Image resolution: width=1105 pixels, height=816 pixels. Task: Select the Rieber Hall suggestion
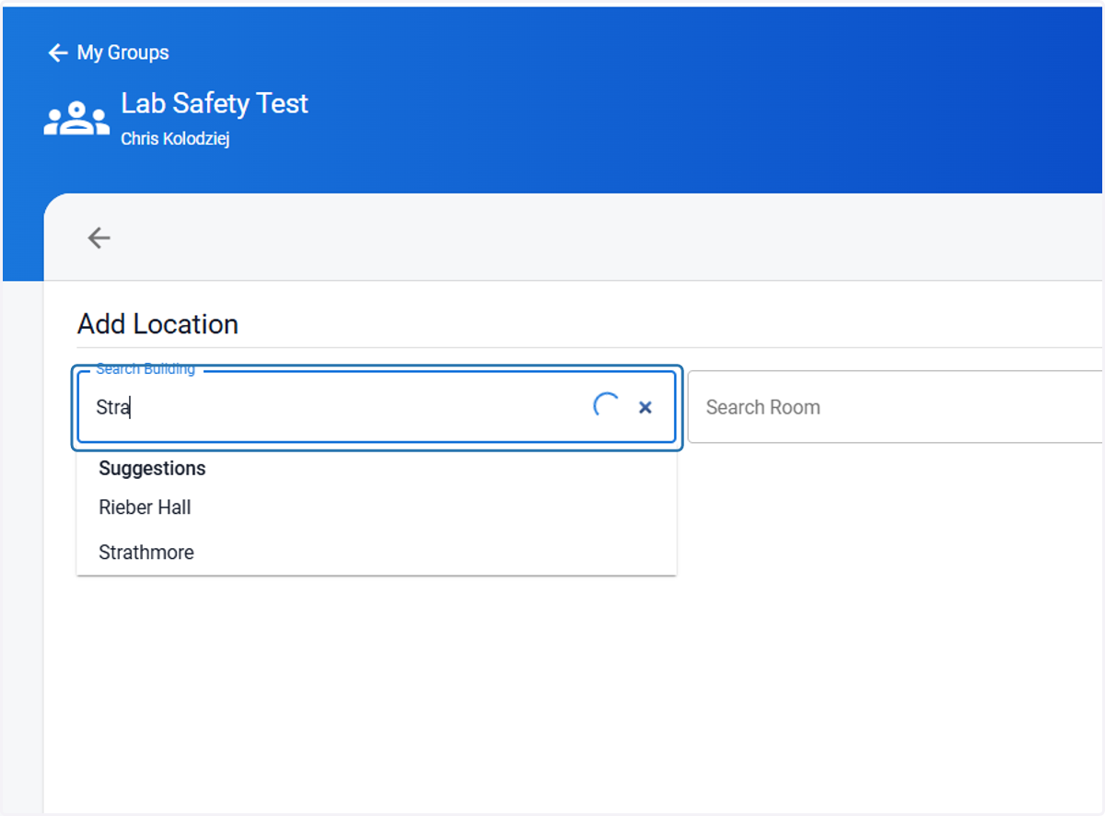click(376, 507)
